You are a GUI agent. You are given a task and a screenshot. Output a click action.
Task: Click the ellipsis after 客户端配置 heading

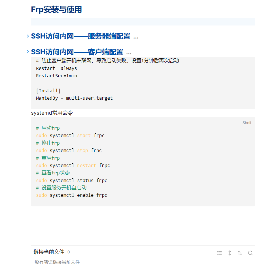[129, 54]
